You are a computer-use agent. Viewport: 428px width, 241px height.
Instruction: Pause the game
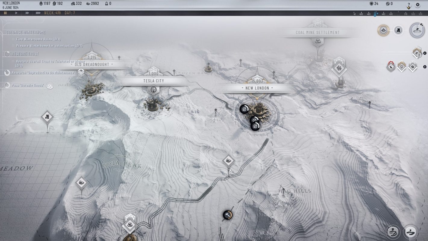pyautogui.click(x=5, y=13)
